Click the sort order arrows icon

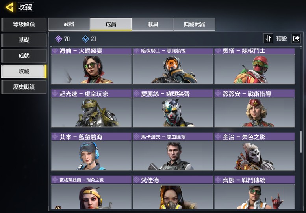tap(268, 38)
